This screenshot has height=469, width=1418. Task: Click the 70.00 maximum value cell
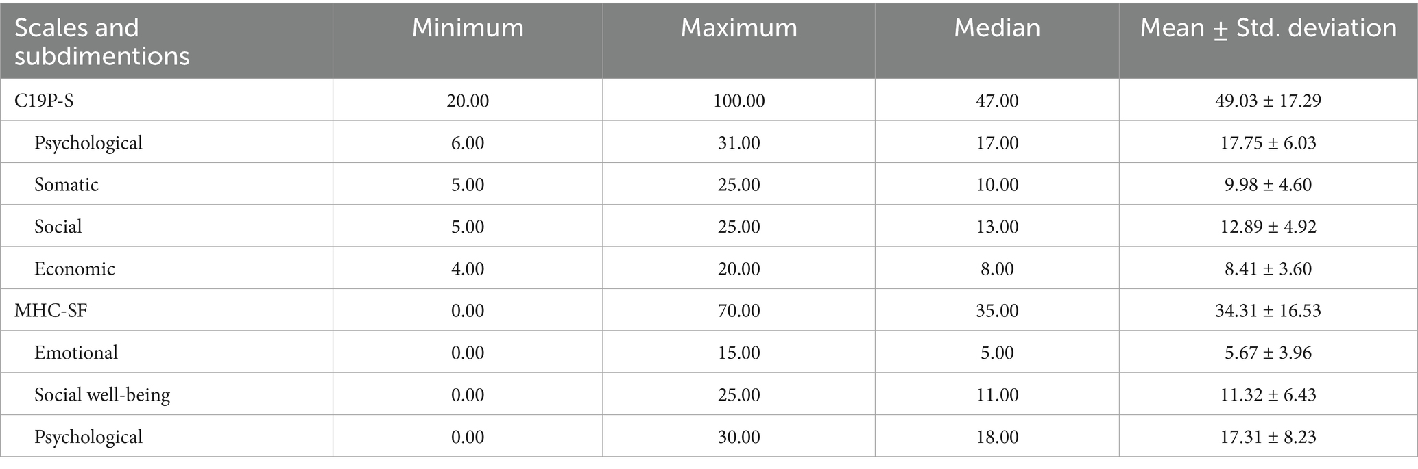[x=738, y=311]
